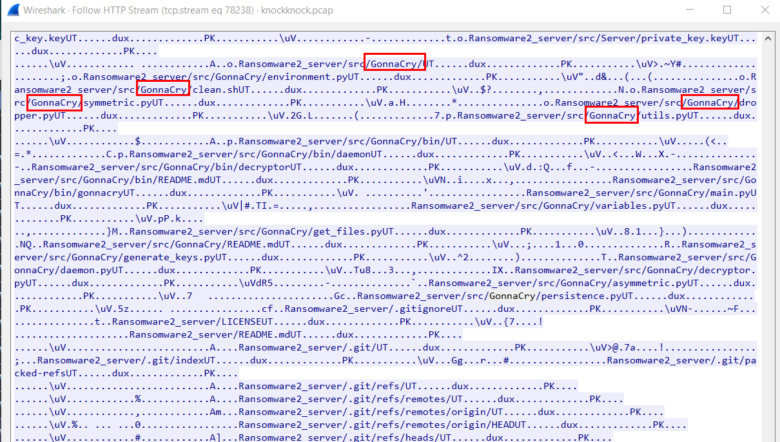The width and height of the screenshot is (780, 442).
Task: Click the text ".git/indexUT"
Action: point(179,360)
